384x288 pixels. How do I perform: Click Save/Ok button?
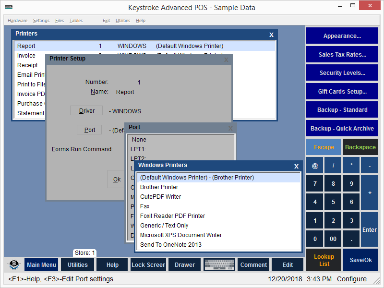(360, 260)
